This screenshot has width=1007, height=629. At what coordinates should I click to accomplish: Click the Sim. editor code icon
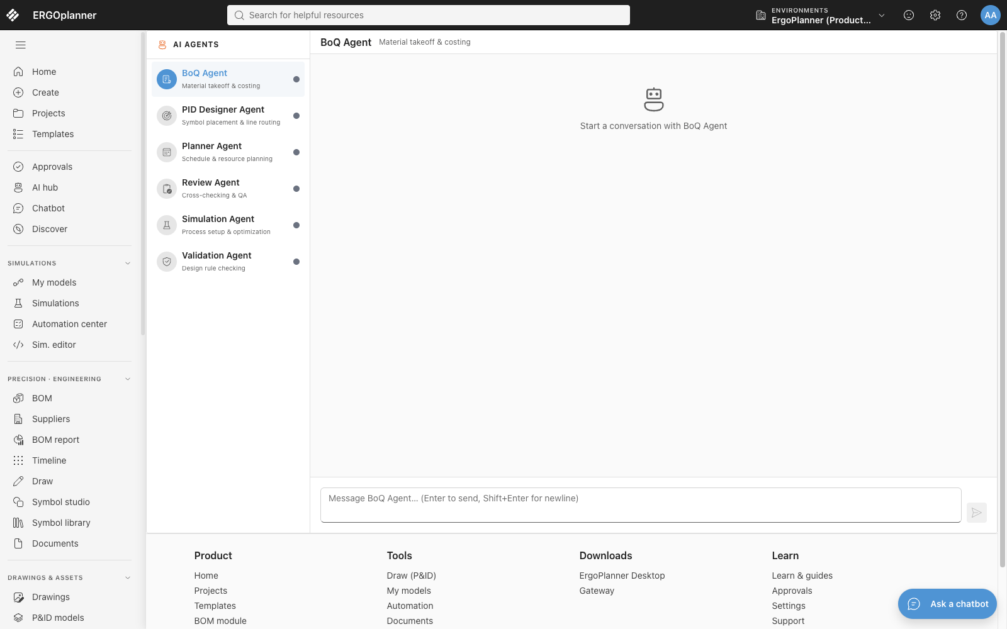point(18,345)
